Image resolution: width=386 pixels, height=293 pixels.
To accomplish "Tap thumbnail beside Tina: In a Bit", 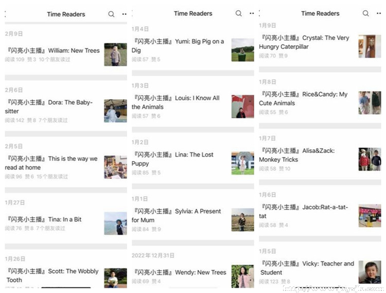I will click(115, 223).
